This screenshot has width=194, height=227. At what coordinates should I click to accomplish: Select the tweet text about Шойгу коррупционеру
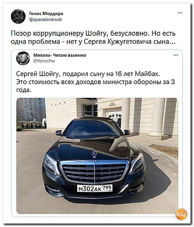pos(93,37)
